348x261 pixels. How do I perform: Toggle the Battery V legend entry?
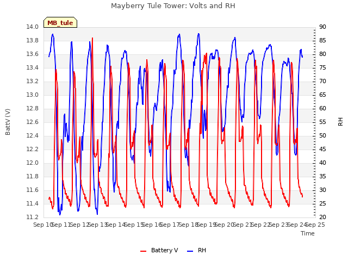(159, 250)
